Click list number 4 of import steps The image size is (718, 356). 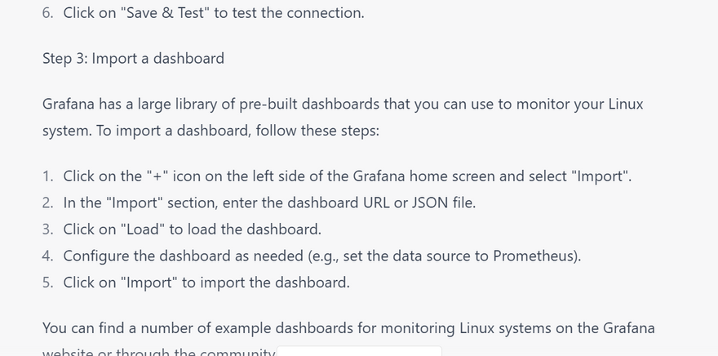(x=48, y=256)
